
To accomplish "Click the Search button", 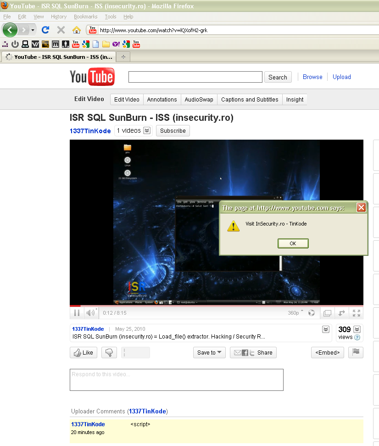I will click(x=278, y=77).
